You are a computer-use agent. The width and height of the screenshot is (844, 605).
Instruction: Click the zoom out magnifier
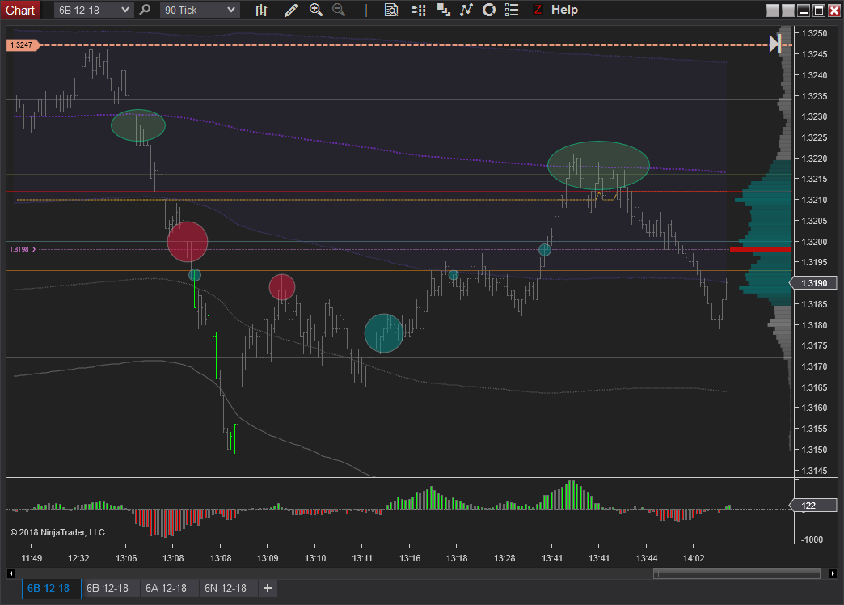coord(339,10)
